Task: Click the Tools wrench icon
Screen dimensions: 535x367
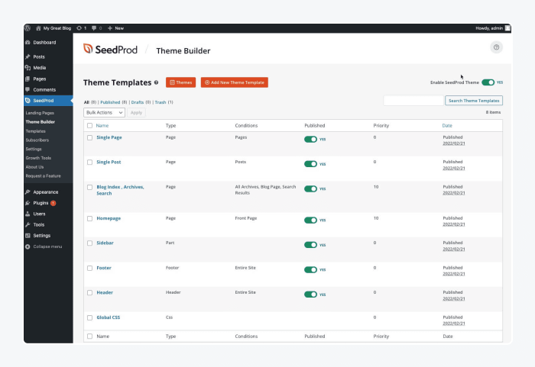Action: coord(28,225)
